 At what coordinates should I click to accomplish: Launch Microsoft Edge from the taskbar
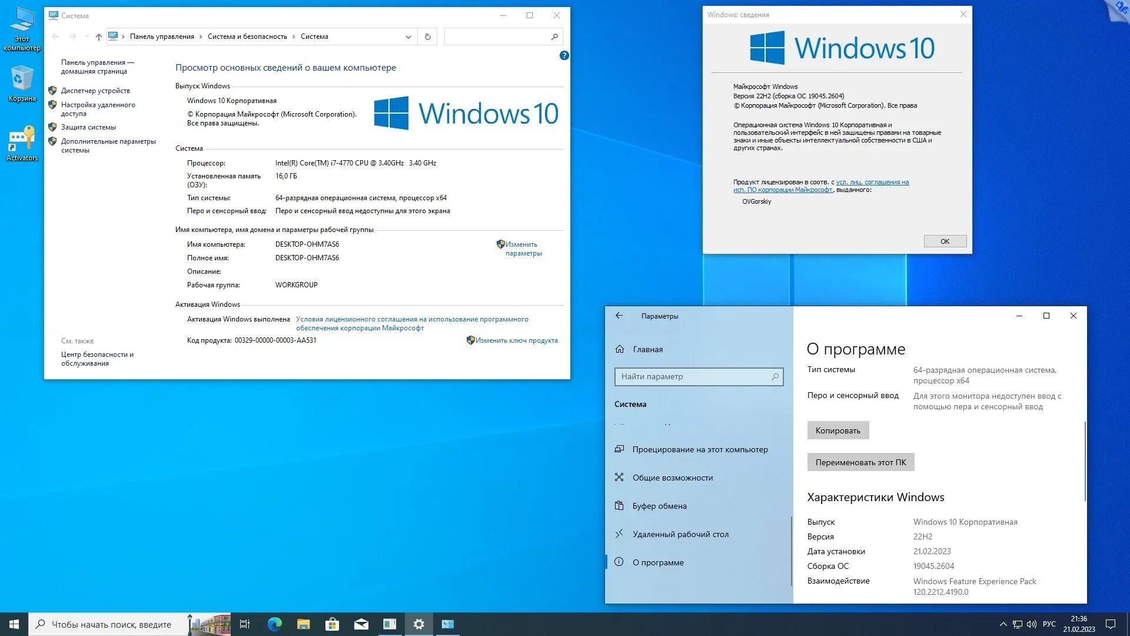[274, 624]
